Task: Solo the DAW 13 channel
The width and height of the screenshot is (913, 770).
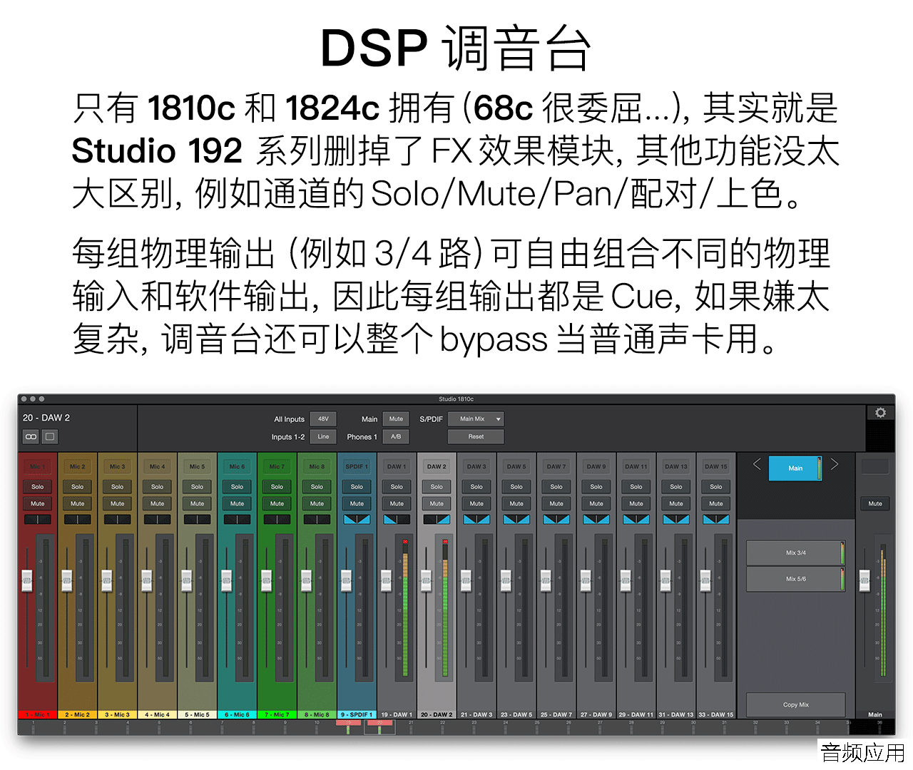Action: 677,486
